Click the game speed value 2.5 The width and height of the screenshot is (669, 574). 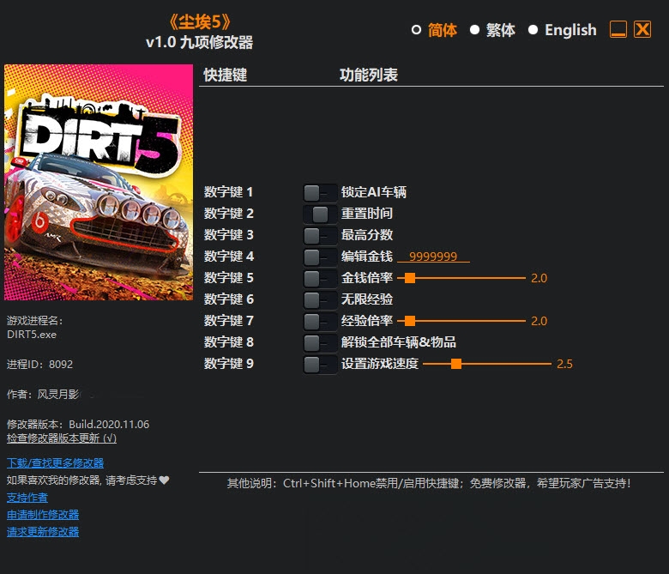tap(564, 364)
